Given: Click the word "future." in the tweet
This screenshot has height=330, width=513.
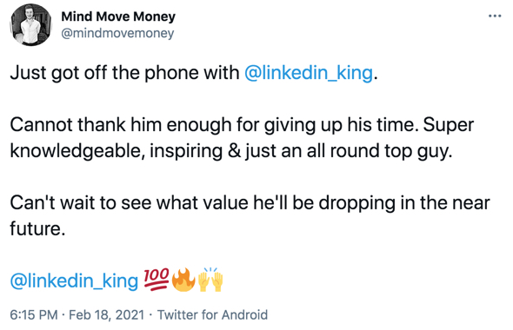Looking at the screenshot, I should click(x=37, y=228).
